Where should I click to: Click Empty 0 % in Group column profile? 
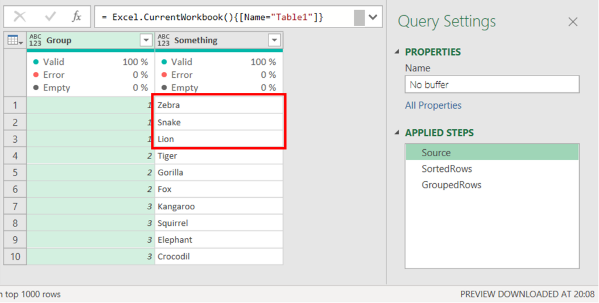pos(91,88)
